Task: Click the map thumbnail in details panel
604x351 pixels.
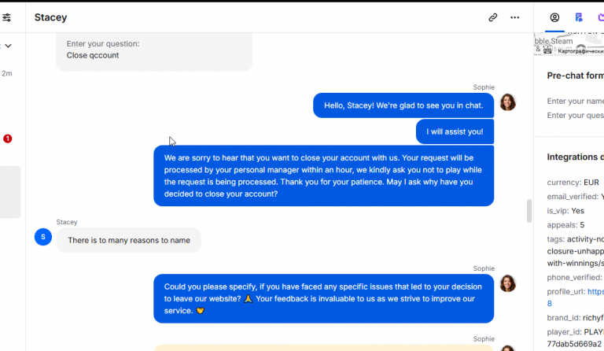Action: (569, 44)
